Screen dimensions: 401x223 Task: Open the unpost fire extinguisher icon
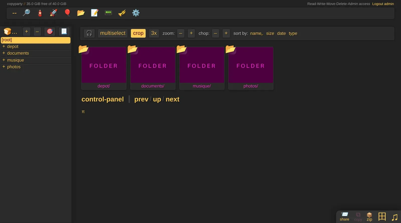click(x=40, y=13)
